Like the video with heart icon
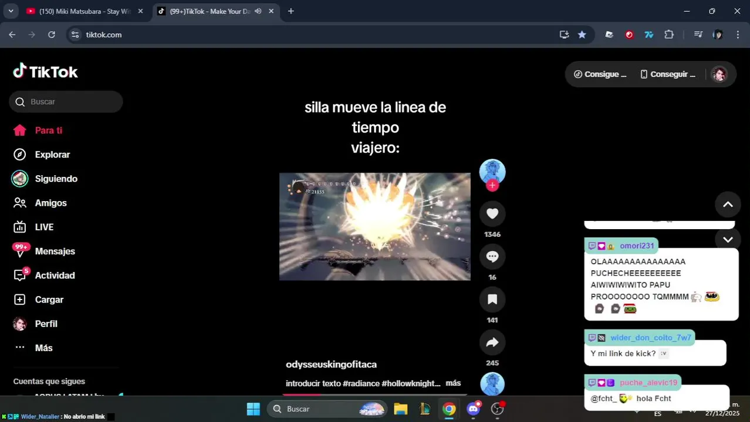 tap(492, 213)
